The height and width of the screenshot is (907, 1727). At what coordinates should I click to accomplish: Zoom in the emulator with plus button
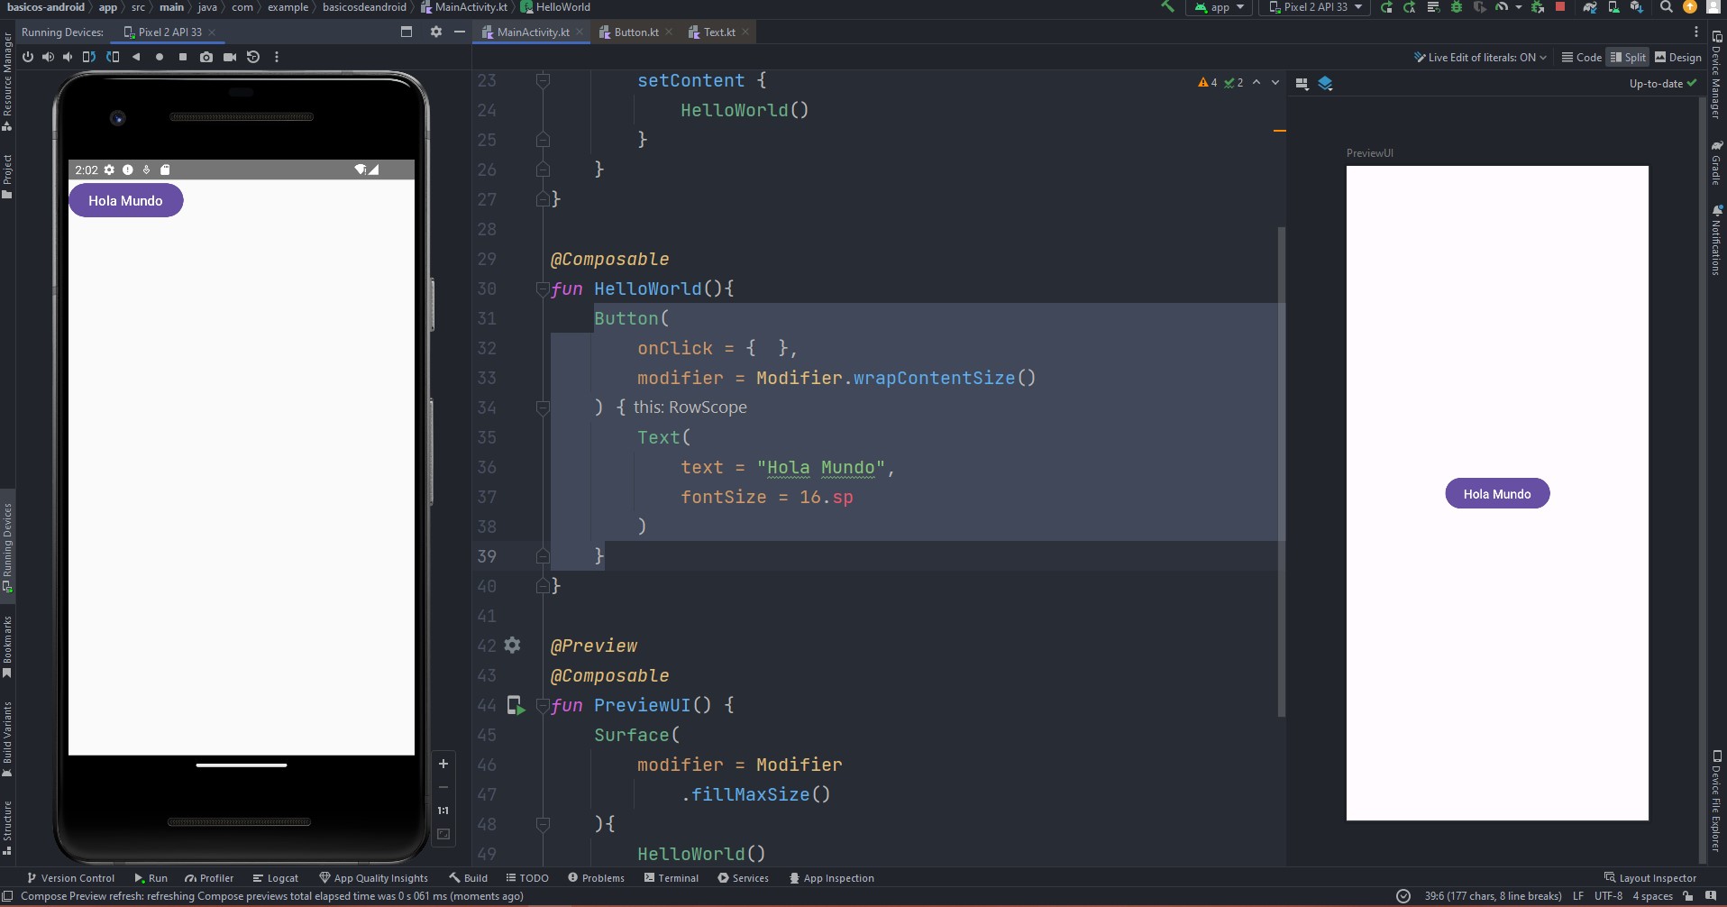point(443,764)
